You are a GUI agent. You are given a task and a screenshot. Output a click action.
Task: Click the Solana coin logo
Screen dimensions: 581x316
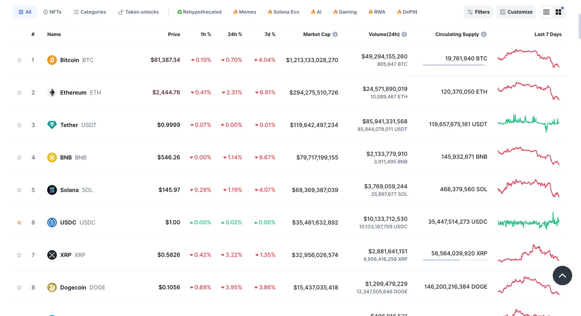pos(52,190)
